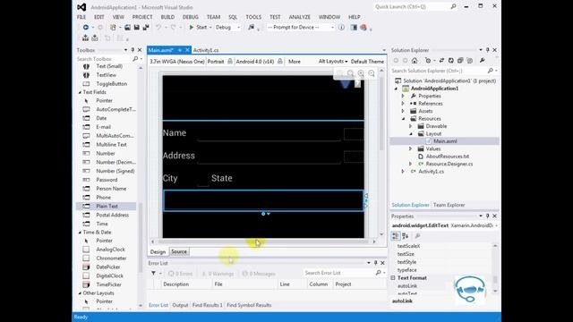573x322 pixels.
Task: Click the search icon in Toolbox
Action: (135, 59)
